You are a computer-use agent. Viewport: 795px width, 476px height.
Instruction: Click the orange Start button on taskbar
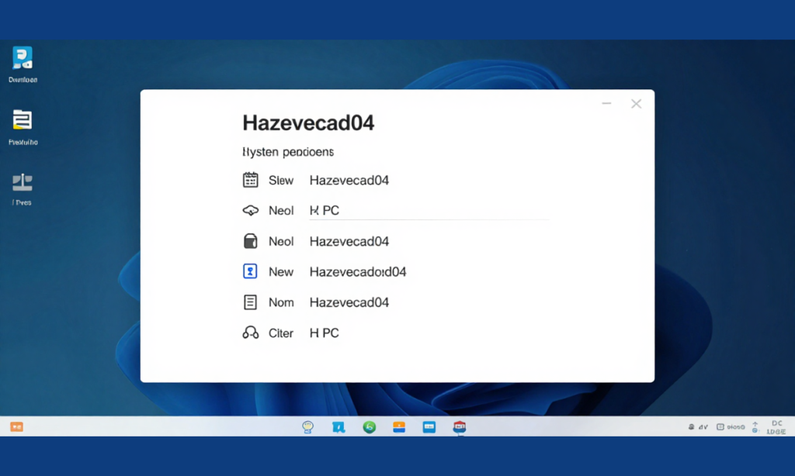pos(17,427)
